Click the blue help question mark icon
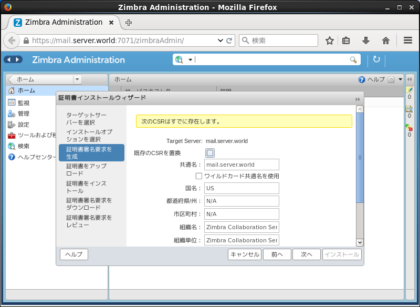 pyautogui.click(x=362, y=79)
